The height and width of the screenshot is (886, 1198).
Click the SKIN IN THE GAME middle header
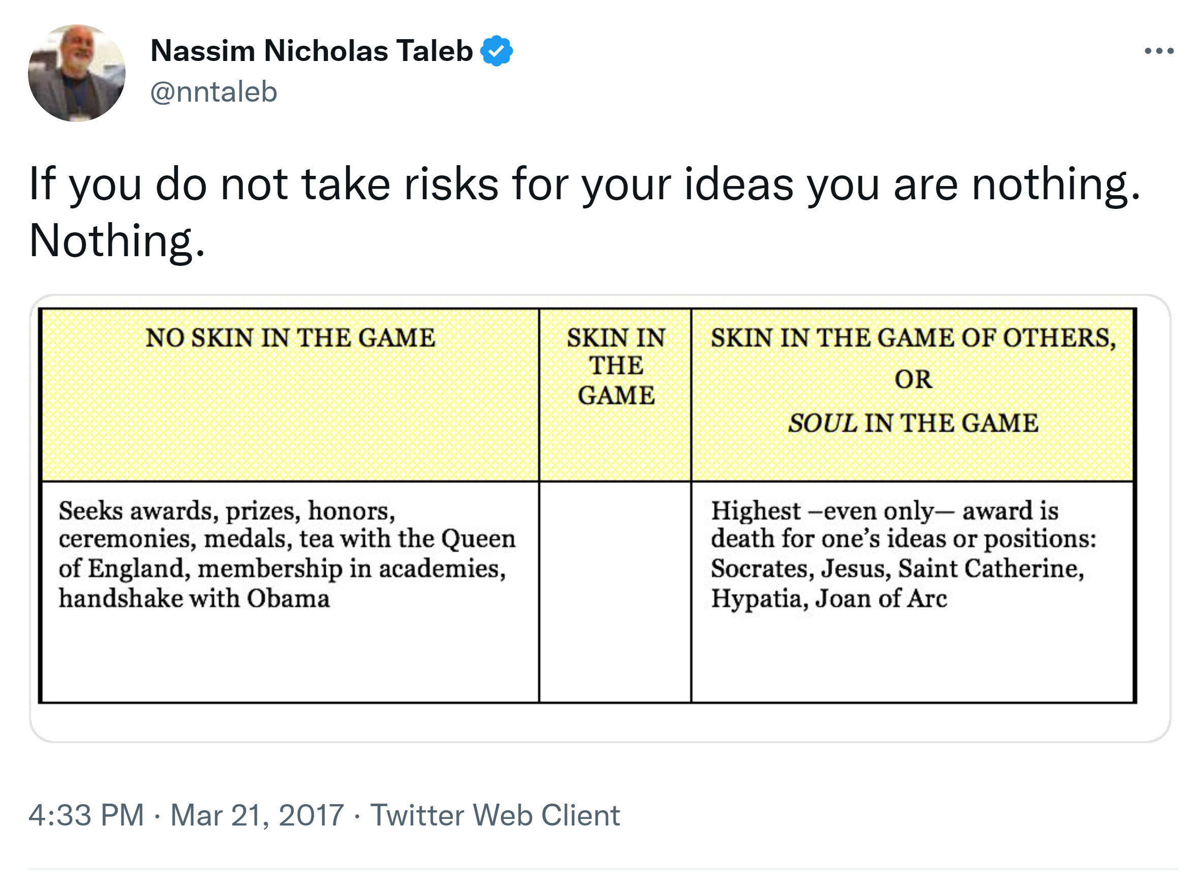click(x=616, y=366)
